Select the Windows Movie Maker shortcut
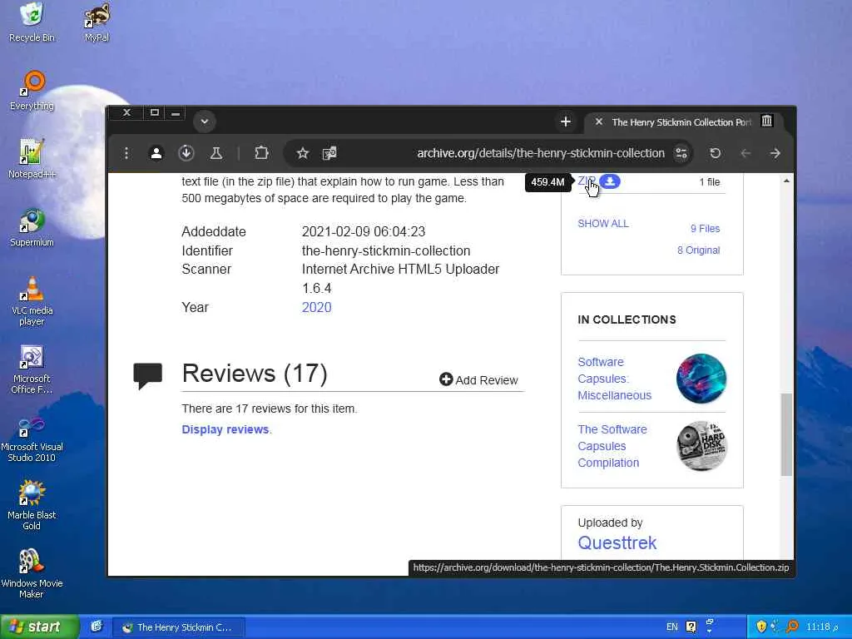Image resolution: width=852 pixels, height=639 pixels. coord(32,574)
